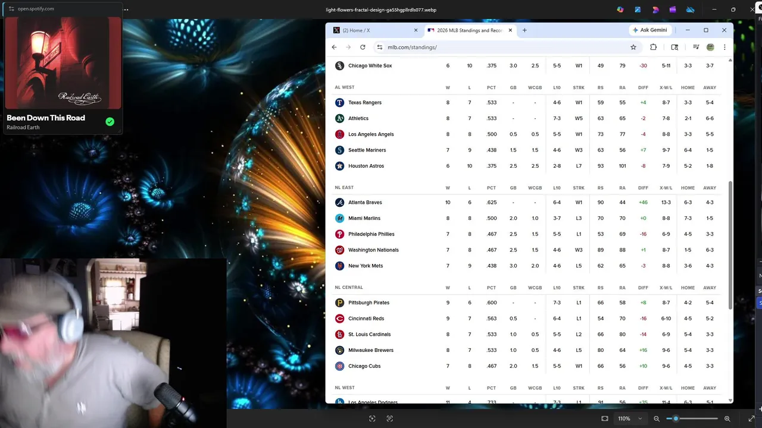
Task: Click the Edit image icon in Photos title bar
Action: [x=638, y=10]
